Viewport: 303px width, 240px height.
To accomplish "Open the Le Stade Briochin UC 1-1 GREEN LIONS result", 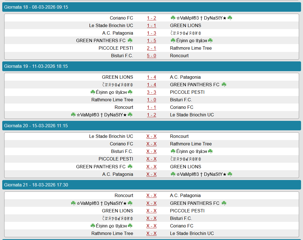I will pos(151,26).
